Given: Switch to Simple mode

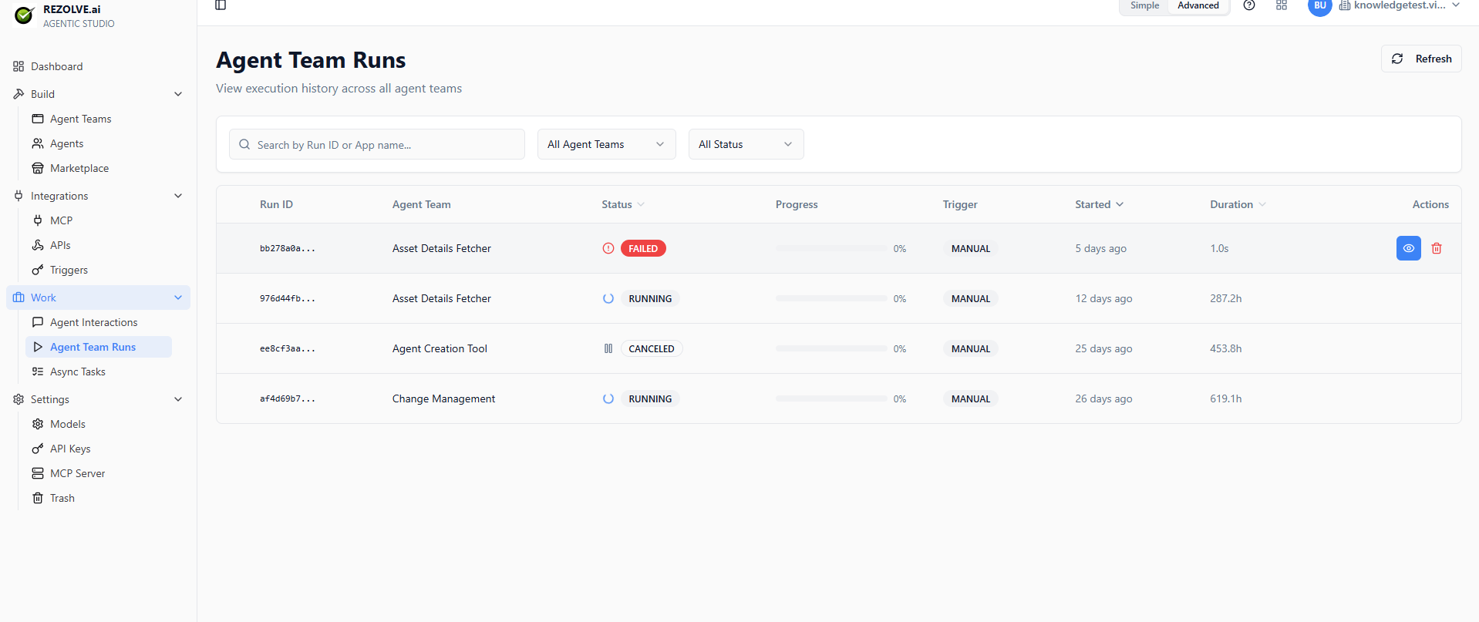Looking at the screenshot, I should (x=1144, y=5).
